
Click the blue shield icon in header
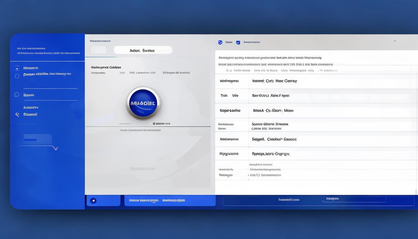[x=220, y=42]
